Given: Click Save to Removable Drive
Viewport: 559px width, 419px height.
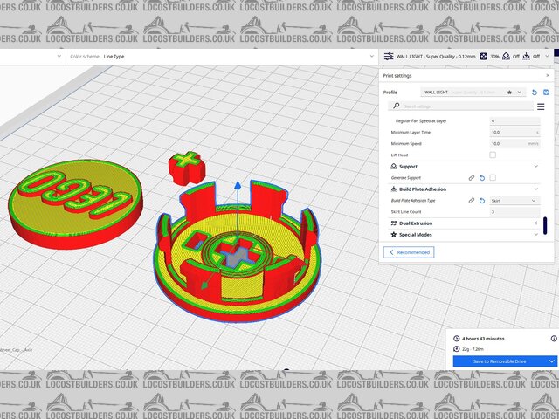Looking at the screenshot, I should [498, 361].
